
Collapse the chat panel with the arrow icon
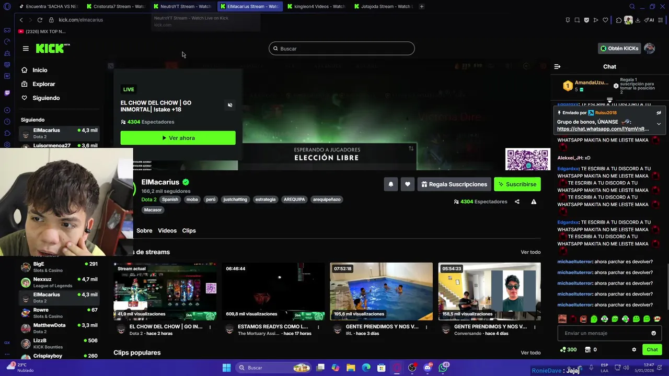click(557, 67)
